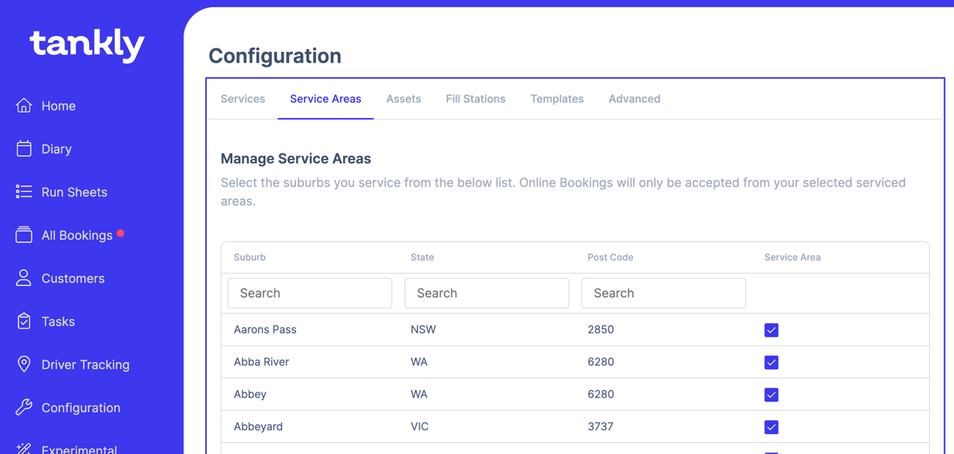This screenshot has width=954, height=454.
Task: Disable service area for Abbeyard
Action: coord(771,427)
